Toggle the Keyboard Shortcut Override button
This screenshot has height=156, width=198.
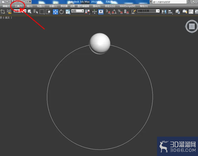101,12
